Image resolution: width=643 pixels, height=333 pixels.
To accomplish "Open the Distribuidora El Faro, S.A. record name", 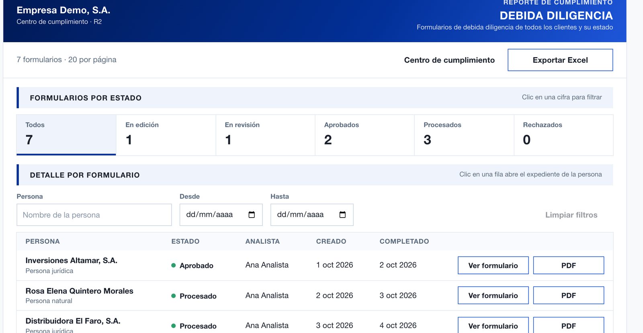I will click(x=73, y=321).
